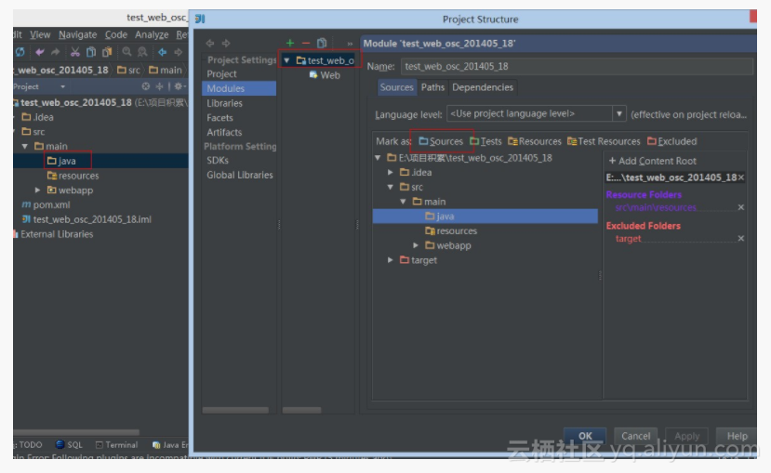Click the blue Back navigation arrow in main toolbar
Image resolution: width=771 pixels, height=473 pixels.
pyautogui.click(x=162, y=51)
